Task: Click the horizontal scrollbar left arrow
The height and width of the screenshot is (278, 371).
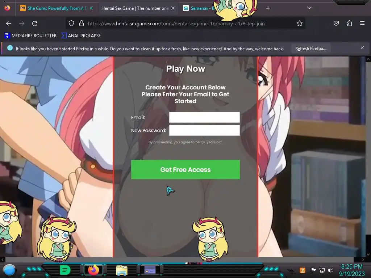Action: tap(3, 260)
